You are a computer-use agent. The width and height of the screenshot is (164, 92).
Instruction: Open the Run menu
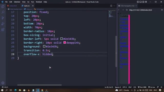click(x=33, y=2)
